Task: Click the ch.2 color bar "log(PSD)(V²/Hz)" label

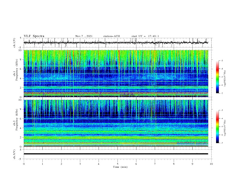Action: (x=225, y=128)
